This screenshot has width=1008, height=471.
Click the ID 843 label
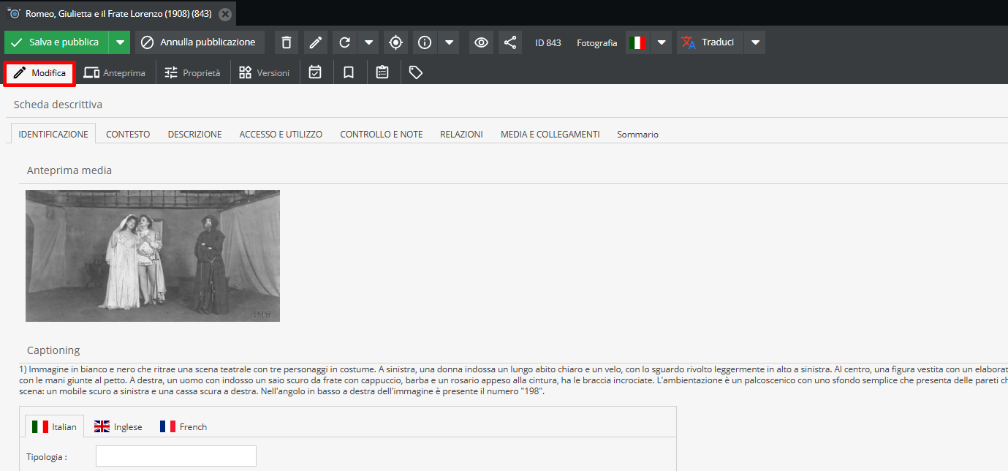point(548,43)
